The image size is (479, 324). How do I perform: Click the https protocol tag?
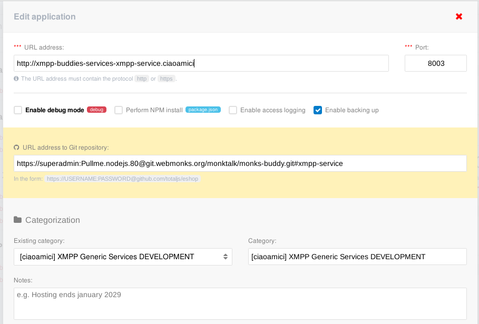(166, 78)
